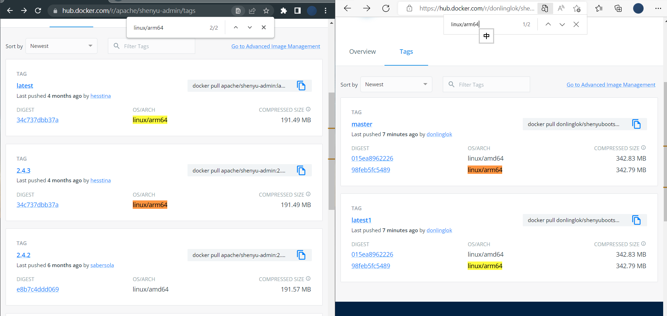Screen dimensions: 667x316
Task: Click Chrome's find-in-page icon in address bar
Action: (238, 11)
